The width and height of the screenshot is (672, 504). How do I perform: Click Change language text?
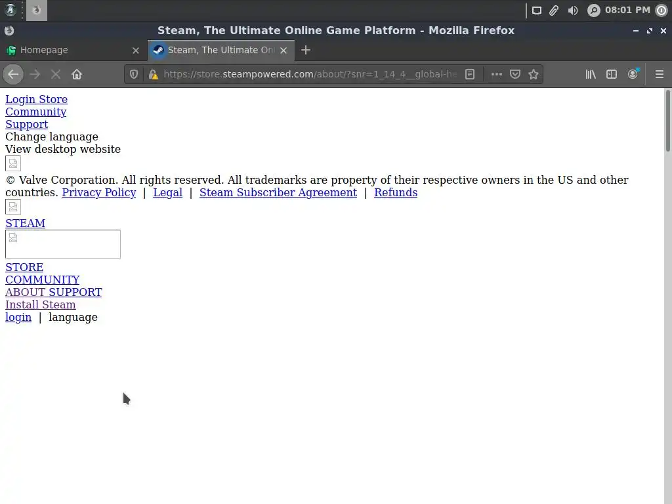(51, 136)
